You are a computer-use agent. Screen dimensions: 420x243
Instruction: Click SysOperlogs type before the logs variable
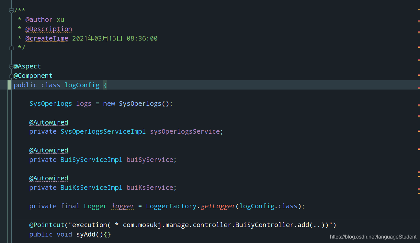click(x=51, y=103)
